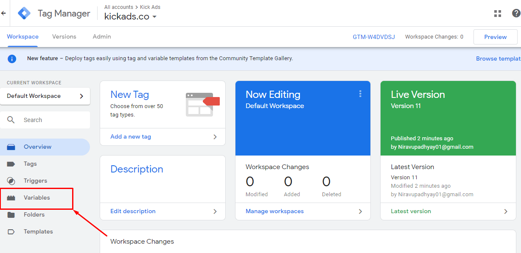Click the Workspace Changes: 0 counter
The width and height of the screenshot is (521, 253).
434,37
